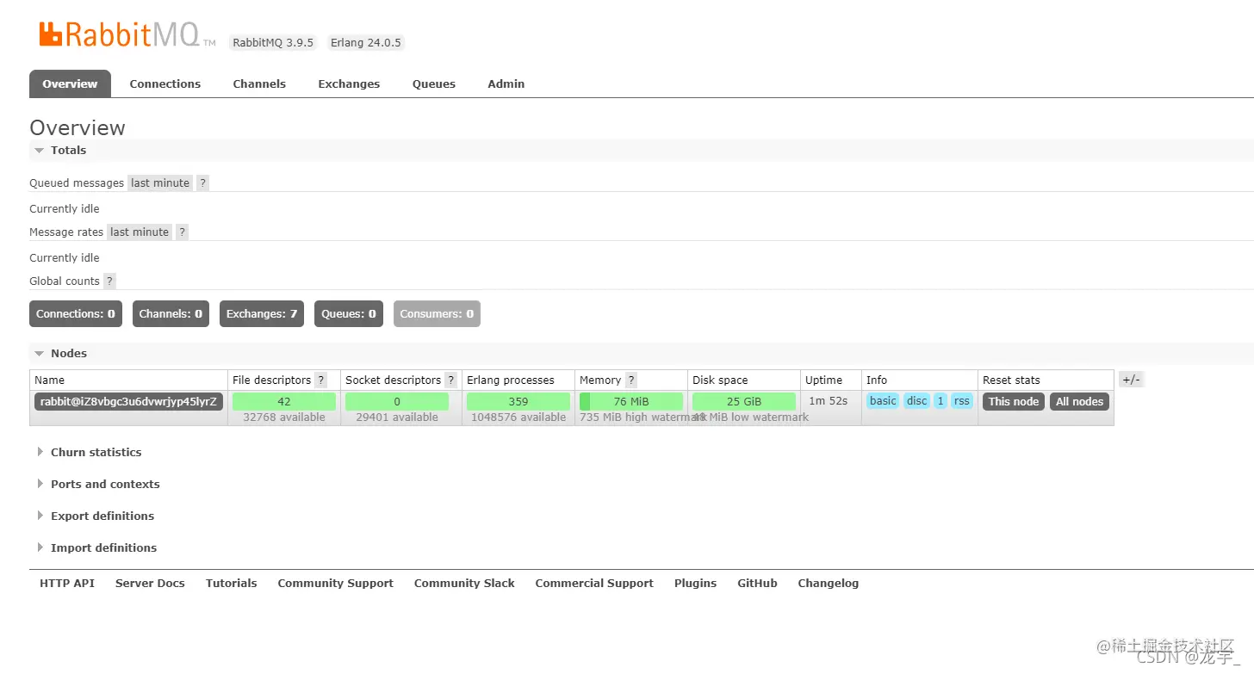Open the Community Support link
Viewport: 1254px width, 674px height.
coord(335,583)
